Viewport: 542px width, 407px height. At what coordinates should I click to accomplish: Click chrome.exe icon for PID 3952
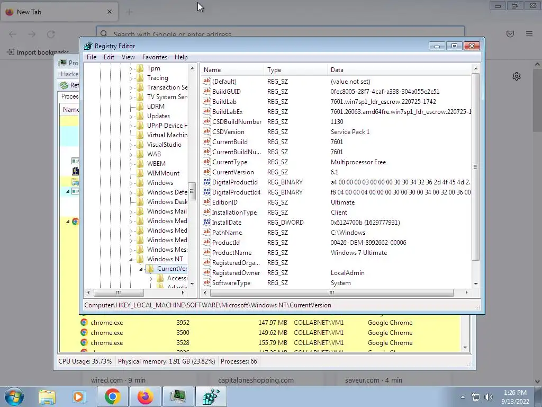(84, 323)
